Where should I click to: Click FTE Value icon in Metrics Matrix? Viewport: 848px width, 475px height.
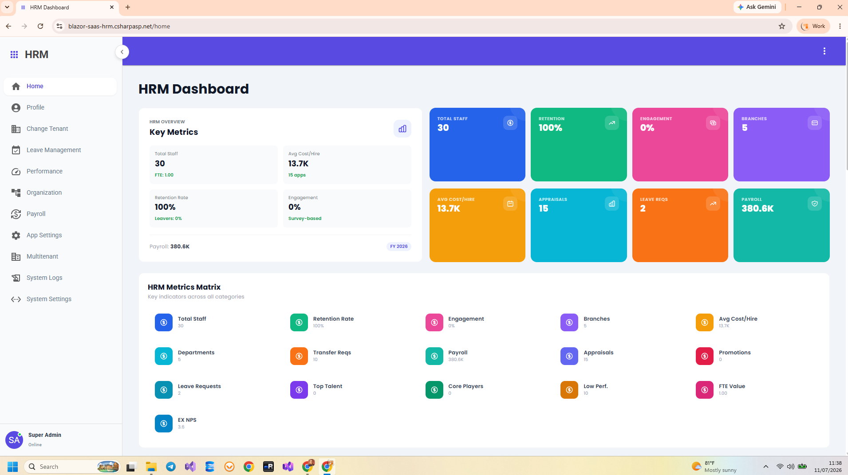click(x=705, y=390)
